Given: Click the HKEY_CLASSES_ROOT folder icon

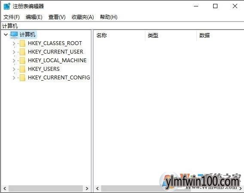Looking at the screenshot, I should tap(22, 43).
